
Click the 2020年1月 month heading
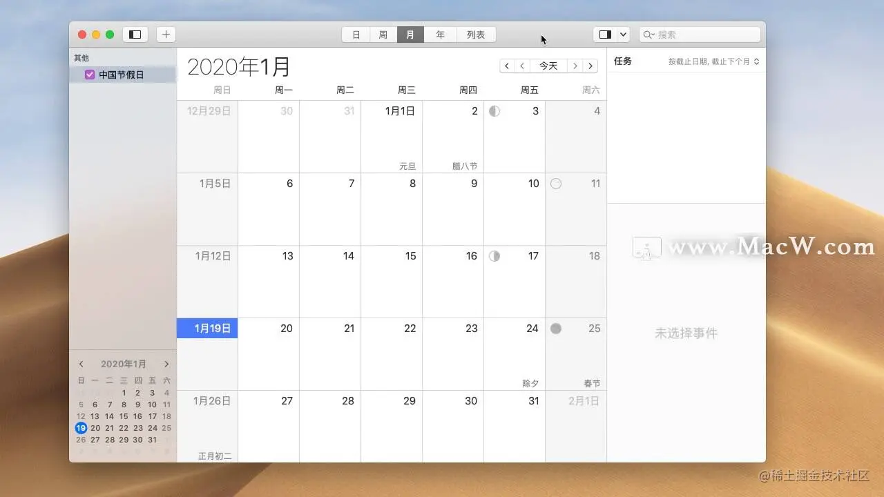239,66
